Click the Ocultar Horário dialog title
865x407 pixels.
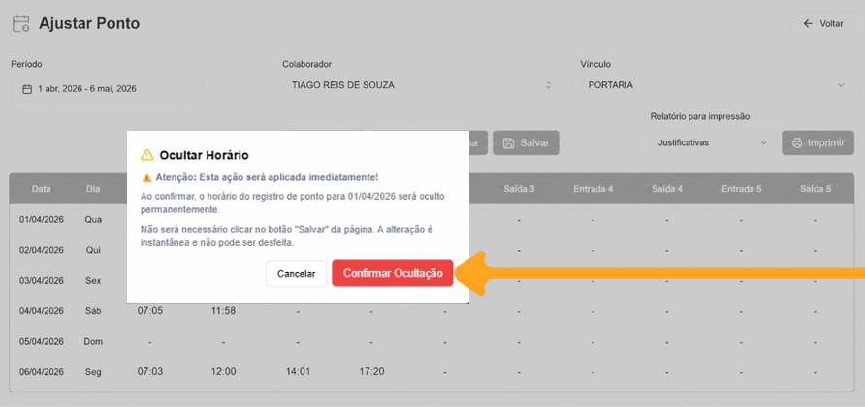(x=204, y=155)
